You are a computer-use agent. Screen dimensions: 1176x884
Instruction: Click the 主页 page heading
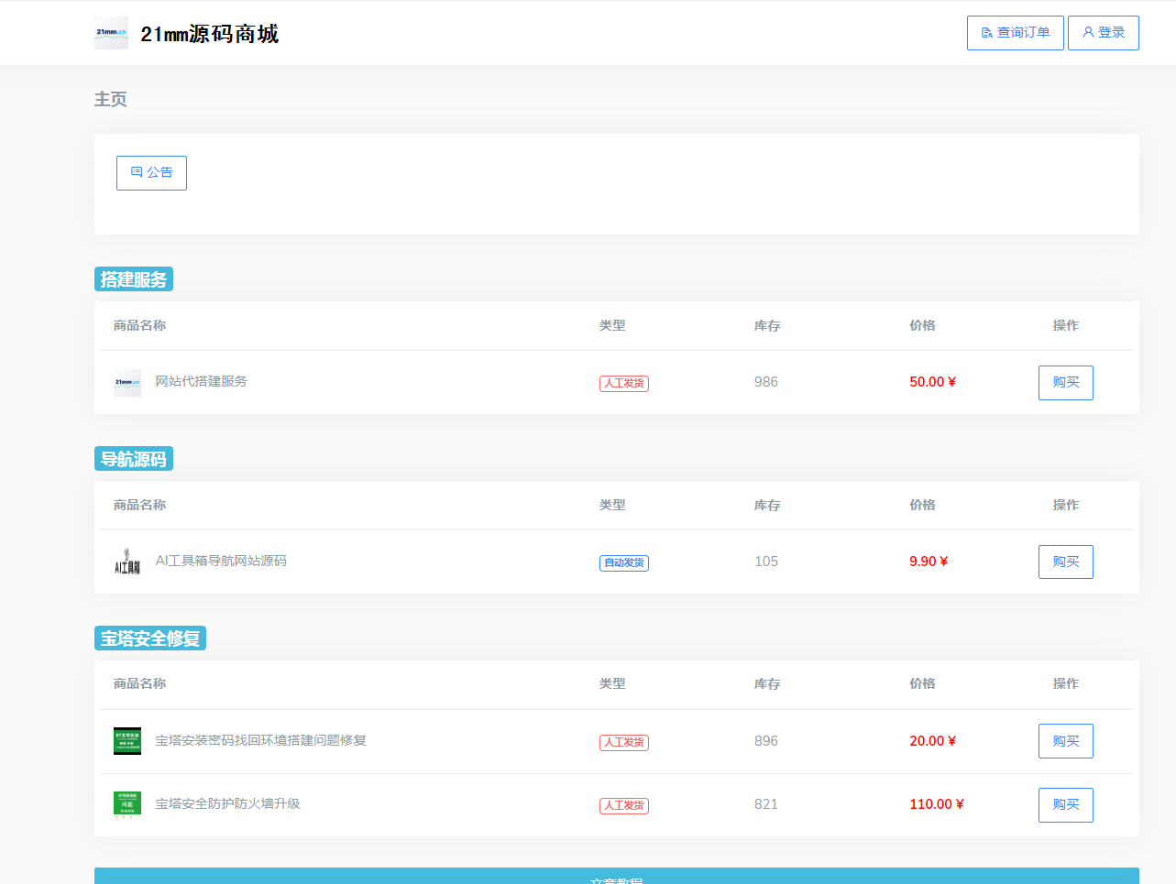tap(111, 99)
